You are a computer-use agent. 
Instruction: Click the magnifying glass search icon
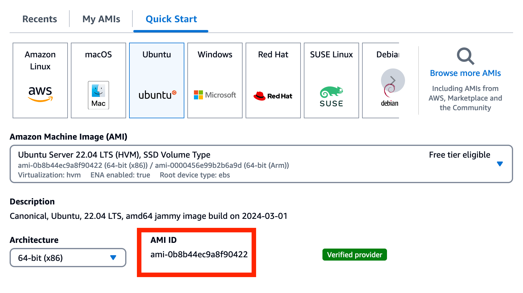pos(465,56)
